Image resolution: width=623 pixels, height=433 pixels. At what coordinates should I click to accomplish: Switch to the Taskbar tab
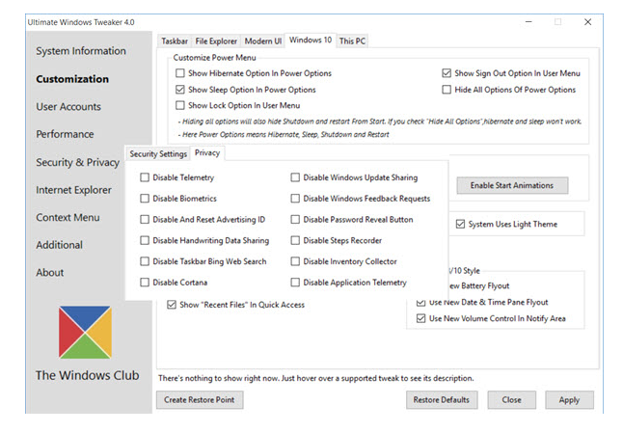175,41
